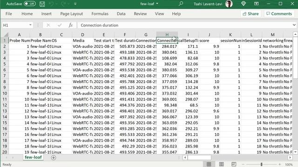Click the diamond premium icon in title bar
The height and width of the screenshot is (167, 298).
[x=244, y=4]
